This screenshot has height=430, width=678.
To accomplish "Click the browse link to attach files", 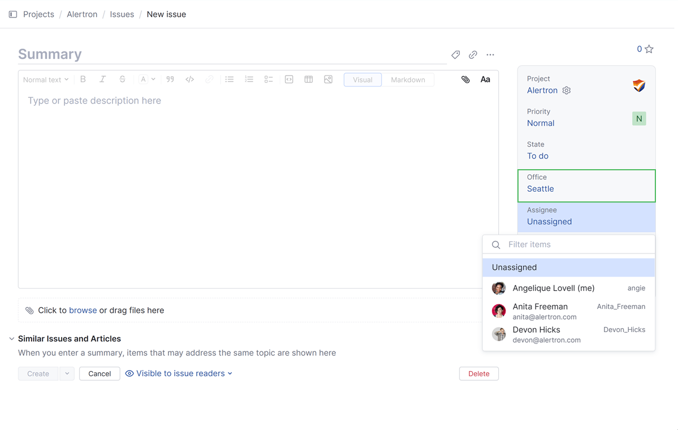I will (x=83, y=310).
